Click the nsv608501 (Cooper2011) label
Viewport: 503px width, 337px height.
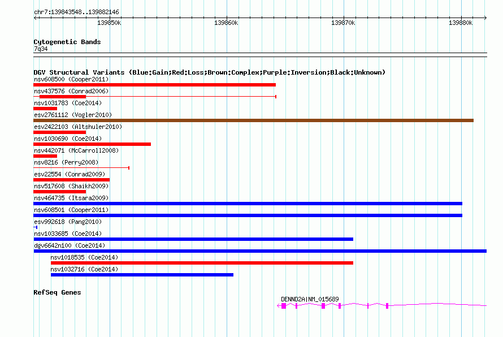tap(71, 210)
